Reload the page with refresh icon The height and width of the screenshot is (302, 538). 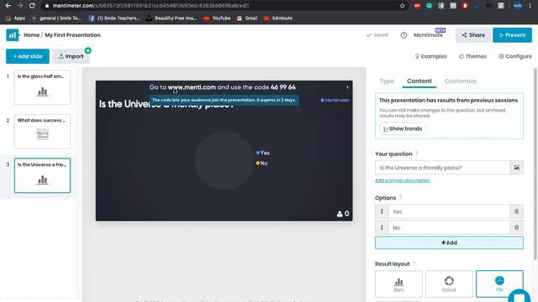[32, 6]
